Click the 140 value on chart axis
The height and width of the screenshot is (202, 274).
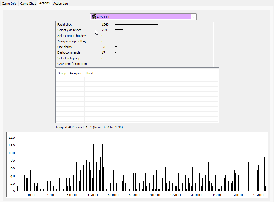(12, 138)
